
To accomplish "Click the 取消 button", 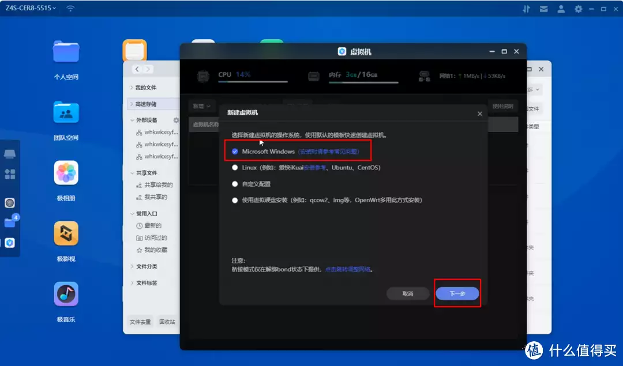I will click(x=408, y=294).
